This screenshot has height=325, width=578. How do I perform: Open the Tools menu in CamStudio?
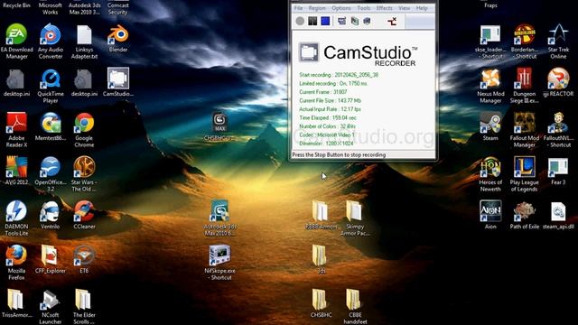pyautogui.click(x=363, y=8)
